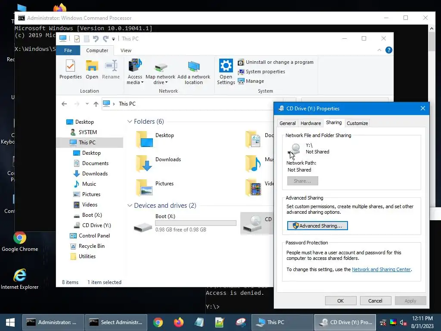441x331 pixels.
Task: Click quick access Properties checkmark icon
Action: [x=77, y=39]
